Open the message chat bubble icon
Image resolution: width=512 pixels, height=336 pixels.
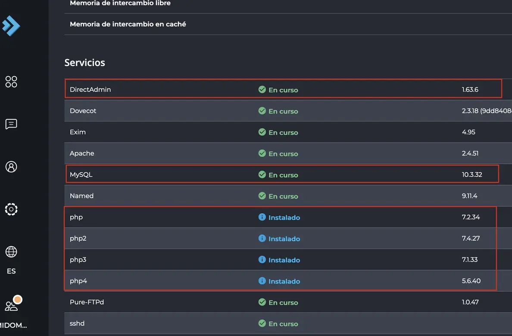11,124
